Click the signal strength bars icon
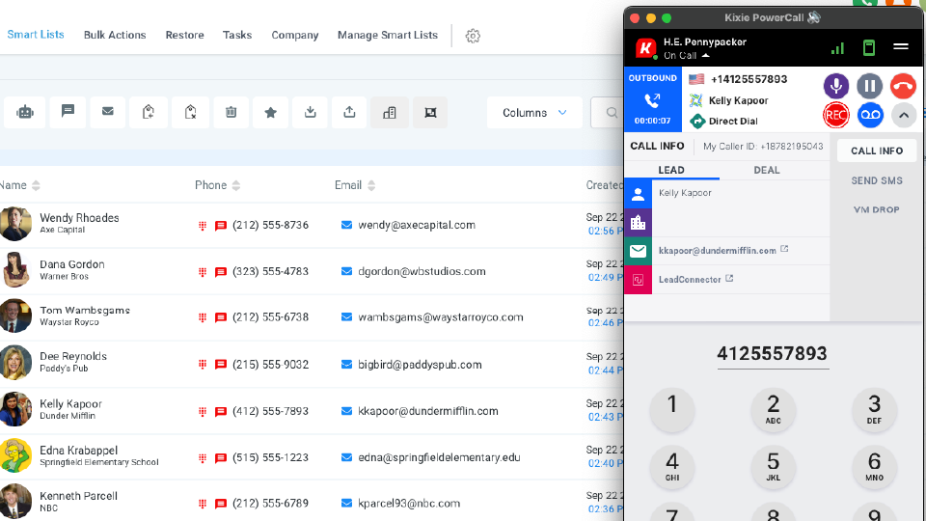 pos(837,48)
